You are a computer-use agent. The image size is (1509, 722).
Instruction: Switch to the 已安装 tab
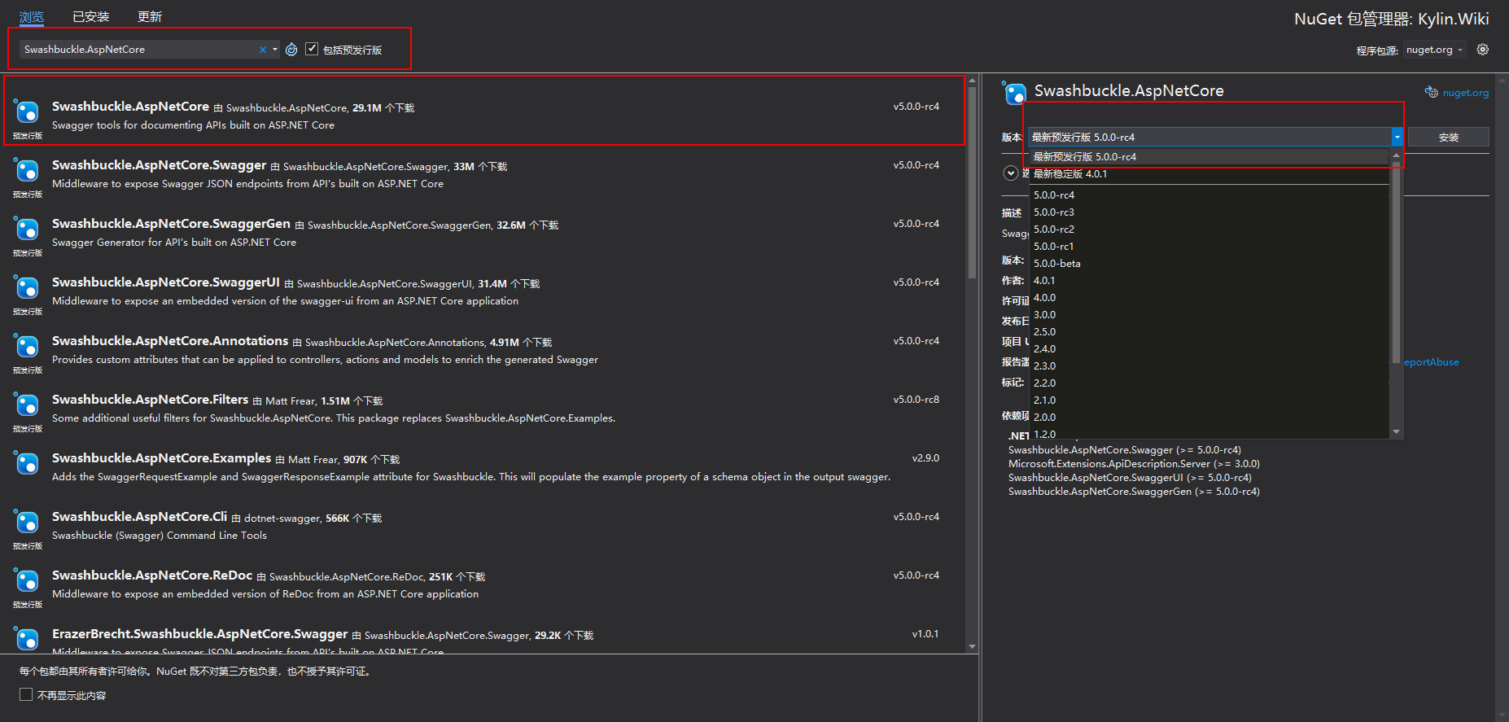pyautogui.click(x=90, y=16)
